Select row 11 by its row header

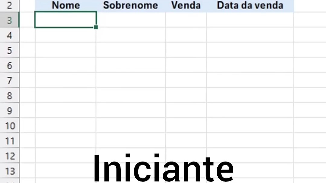coord(10,140)
